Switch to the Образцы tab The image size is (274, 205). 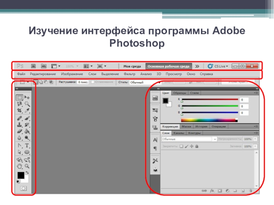179,93
